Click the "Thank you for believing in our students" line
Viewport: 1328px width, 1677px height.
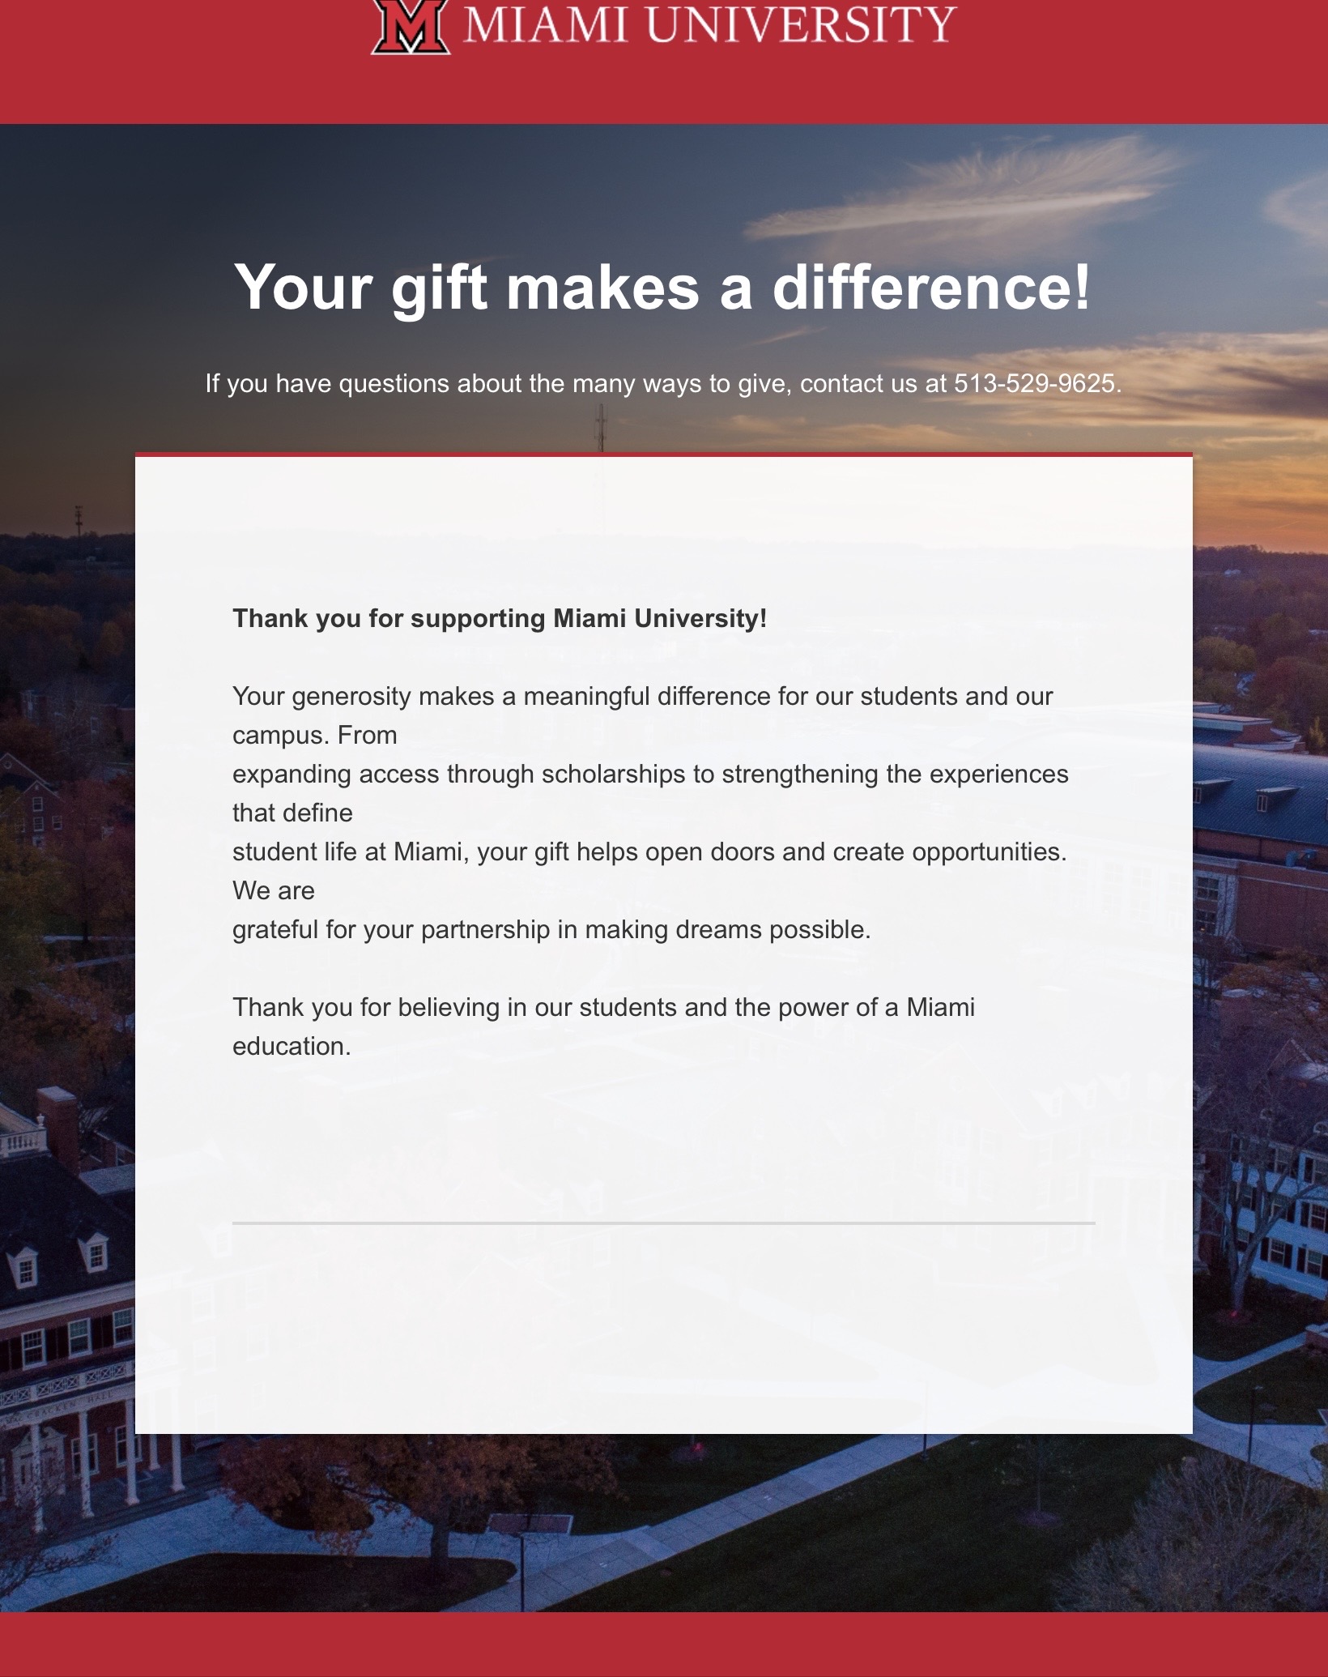point(603,1007)
